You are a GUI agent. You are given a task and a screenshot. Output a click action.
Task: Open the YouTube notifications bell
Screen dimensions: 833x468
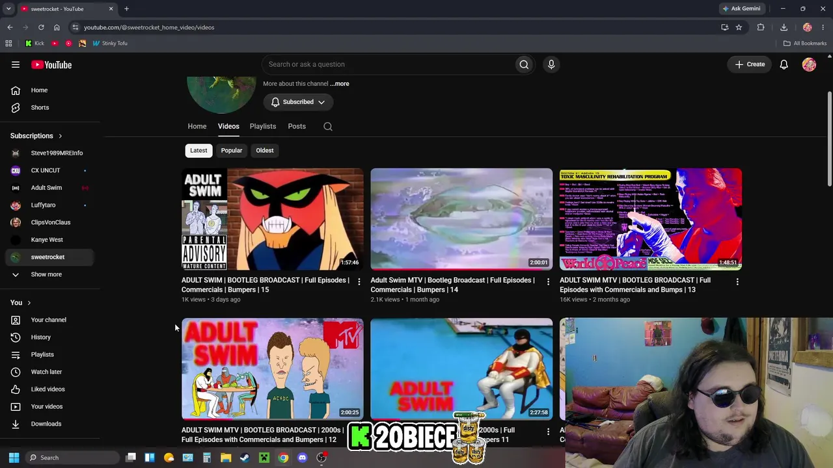point(784,64)
